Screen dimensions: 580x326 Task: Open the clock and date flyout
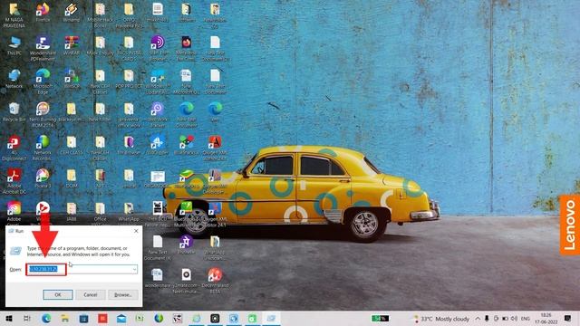tap(546, 318)
